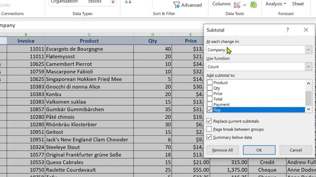Select the 1,375.00 total cell
Viewport: 316px width, 177px height.
tap(229, 170)
